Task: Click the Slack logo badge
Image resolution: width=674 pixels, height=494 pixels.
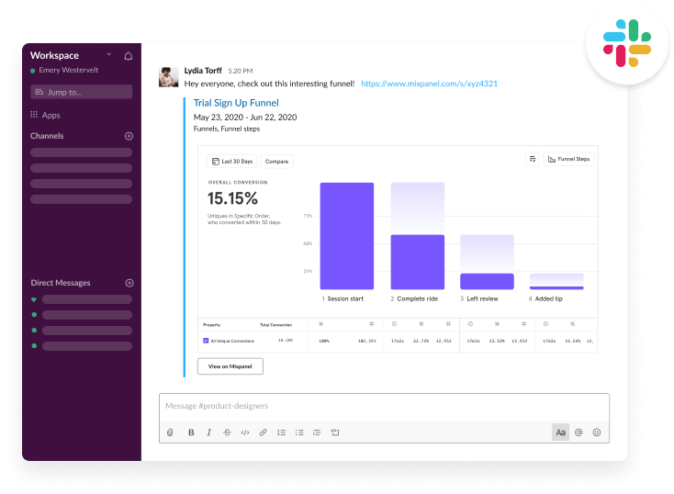Action: 627,43
